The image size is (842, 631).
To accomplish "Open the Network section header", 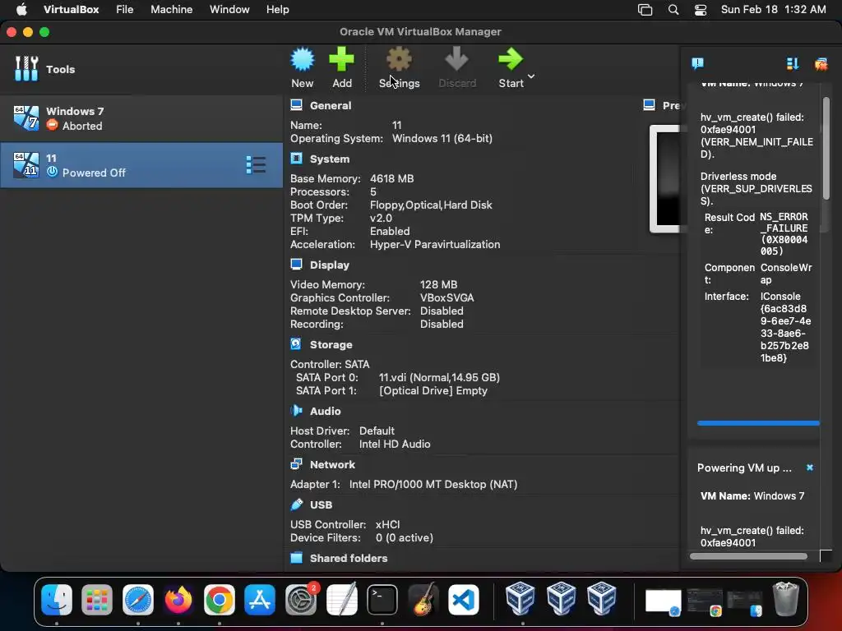I will coord(332,465).
